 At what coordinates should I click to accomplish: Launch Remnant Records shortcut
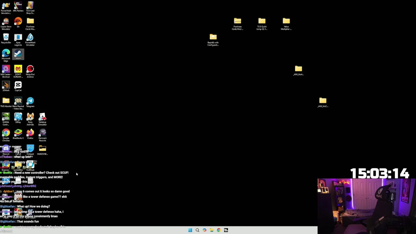pyautogui.click(x=43, y=135)
